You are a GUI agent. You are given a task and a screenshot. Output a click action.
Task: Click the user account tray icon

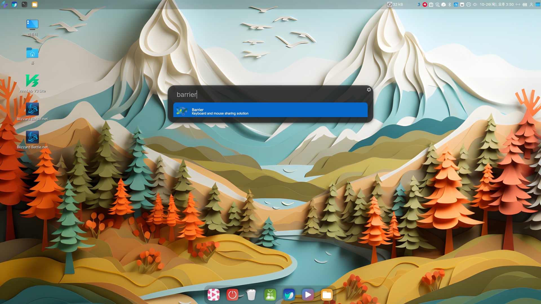pos(531,5)
